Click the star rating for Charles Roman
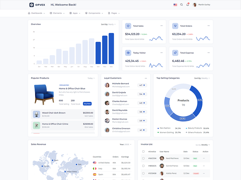The height and width of the screenshot is (180, 241). (x=142, y=103)
